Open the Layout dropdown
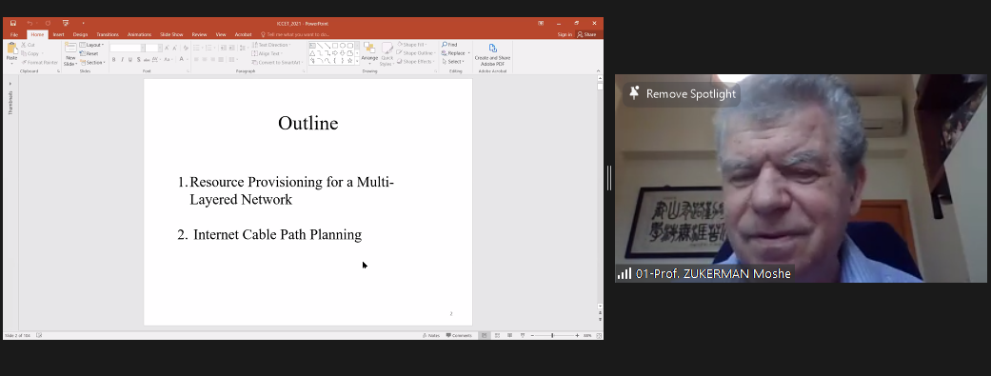The image size is (991, 376). pyautogui.click(x=91, y=45)
